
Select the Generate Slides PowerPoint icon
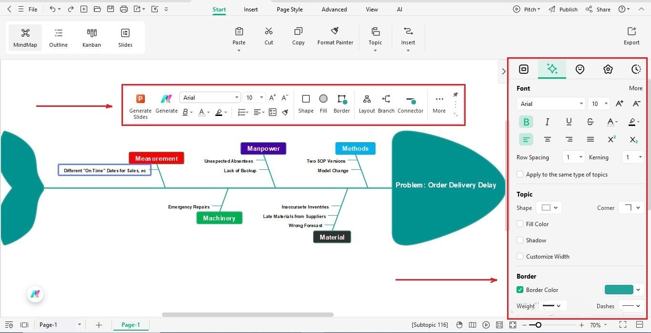click(140, 98)
